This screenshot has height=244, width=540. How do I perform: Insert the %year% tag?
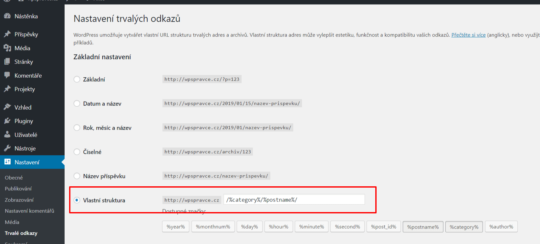(x=176, y=227)
